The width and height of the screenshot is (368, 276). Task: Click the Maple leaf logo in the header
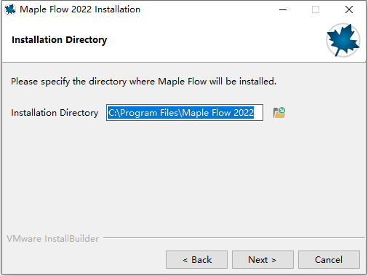(343, 40)
